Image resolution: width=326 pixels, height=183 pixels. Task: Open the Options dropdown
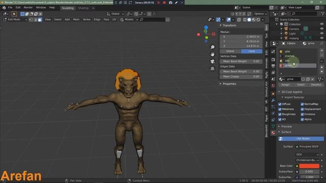[x=260, y=14]
